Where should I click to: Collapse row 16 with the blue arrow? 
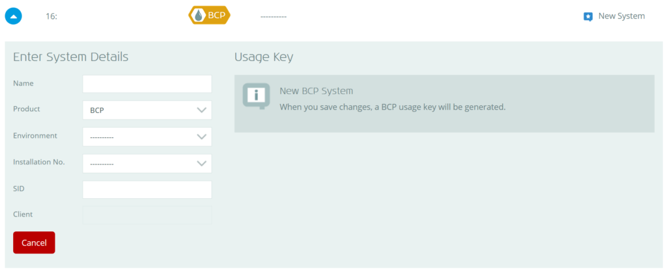point(13,16)
